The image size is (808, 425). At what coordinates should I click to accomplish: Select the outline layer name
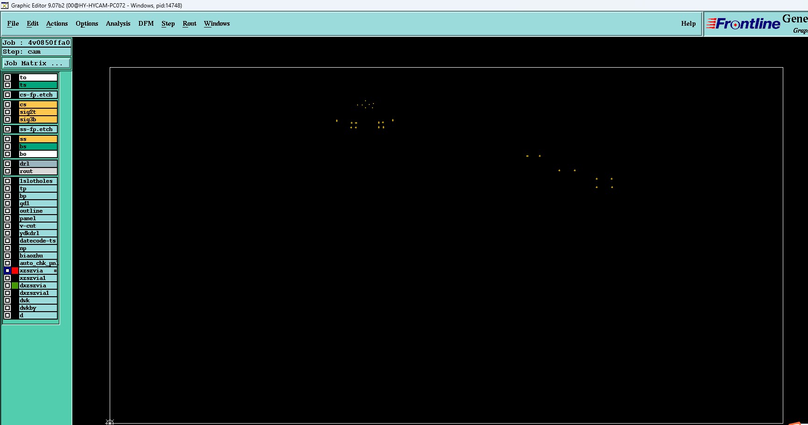pyautogui.click(x=38, y=211)
